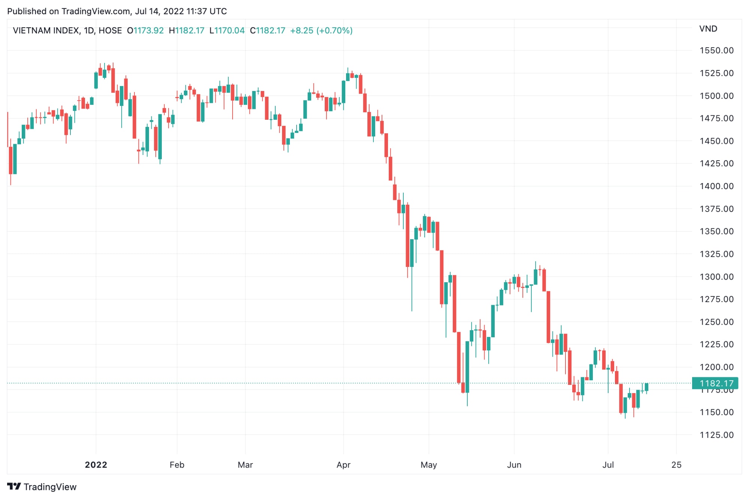Click the 25 date label on time axis
Viewport: 749px width, 499px height.
(x=676, y=465)
